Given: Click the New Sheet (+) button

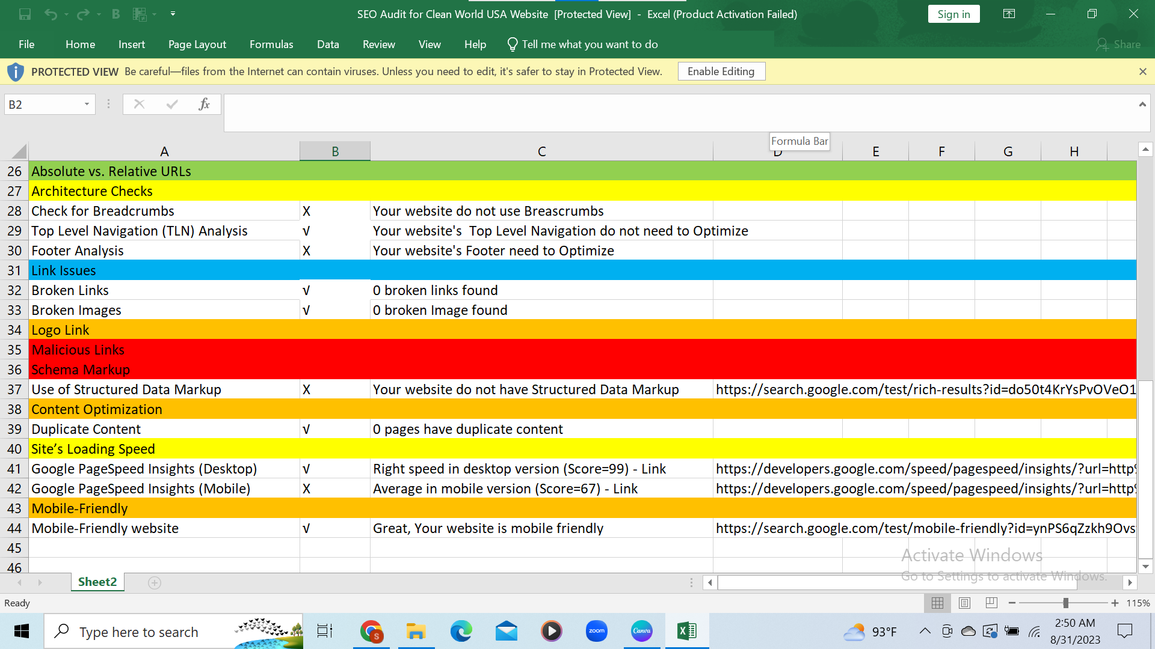Looking at the screenshot, I should pos(154,582).
